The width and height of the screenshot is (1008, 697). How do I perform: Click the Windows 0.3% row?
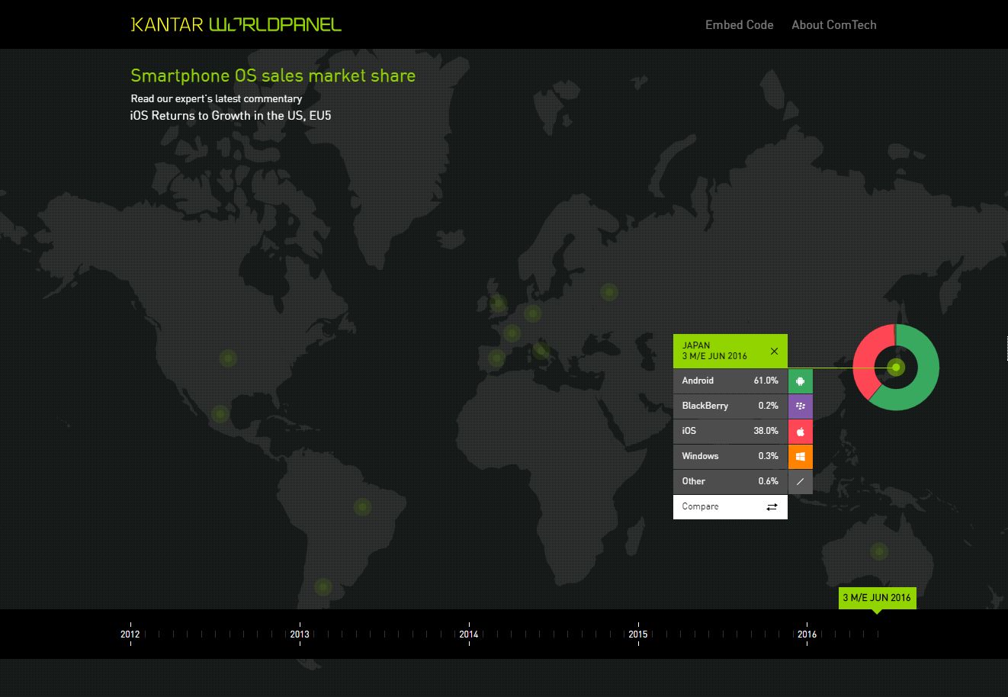click(730, 457)
